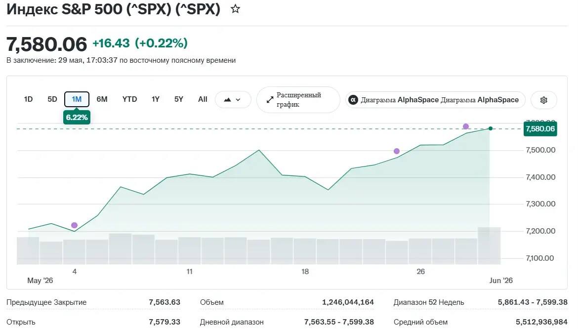Open the Диаграмма AlphaSpace chart button
Viewport: 578px width, 329px height.
click(435, 100)
